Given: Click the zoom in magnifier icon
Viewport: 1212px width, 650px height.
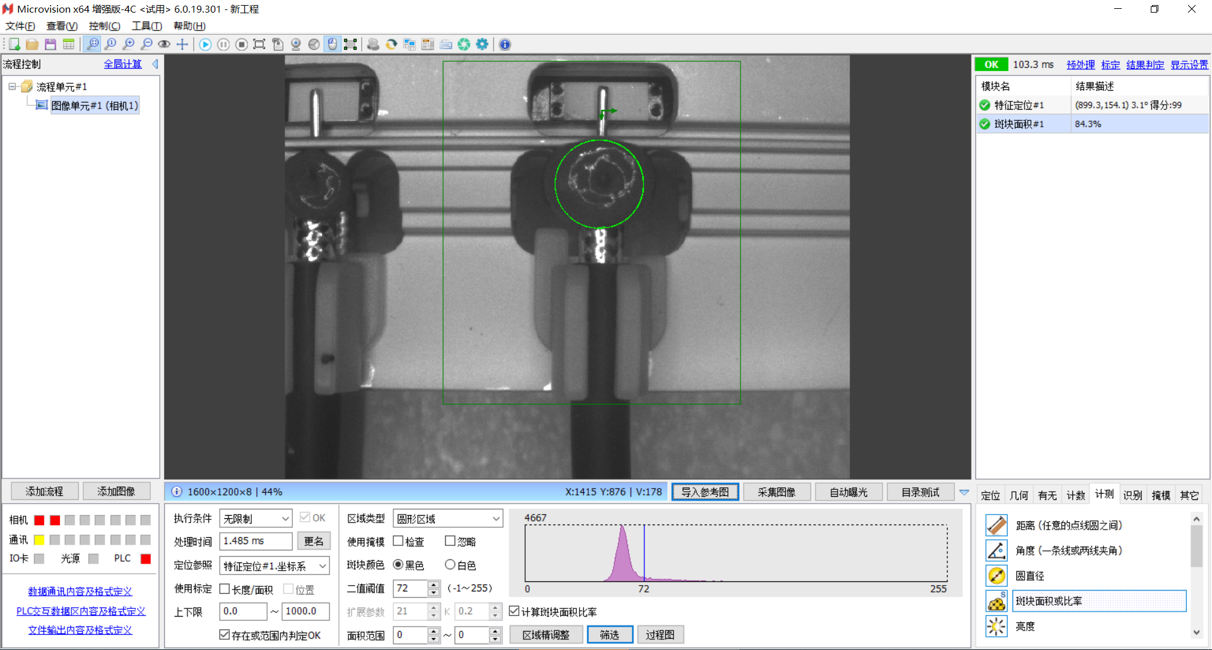Looking at the screenshot, I should [x=129, y=44].
